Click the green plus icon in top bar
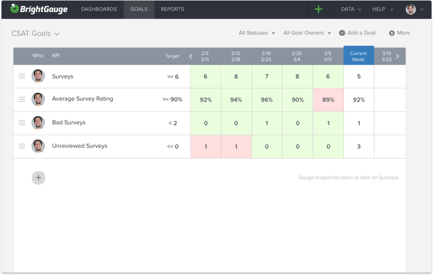This screenshot has height=275, width=433. coord(318,9)
